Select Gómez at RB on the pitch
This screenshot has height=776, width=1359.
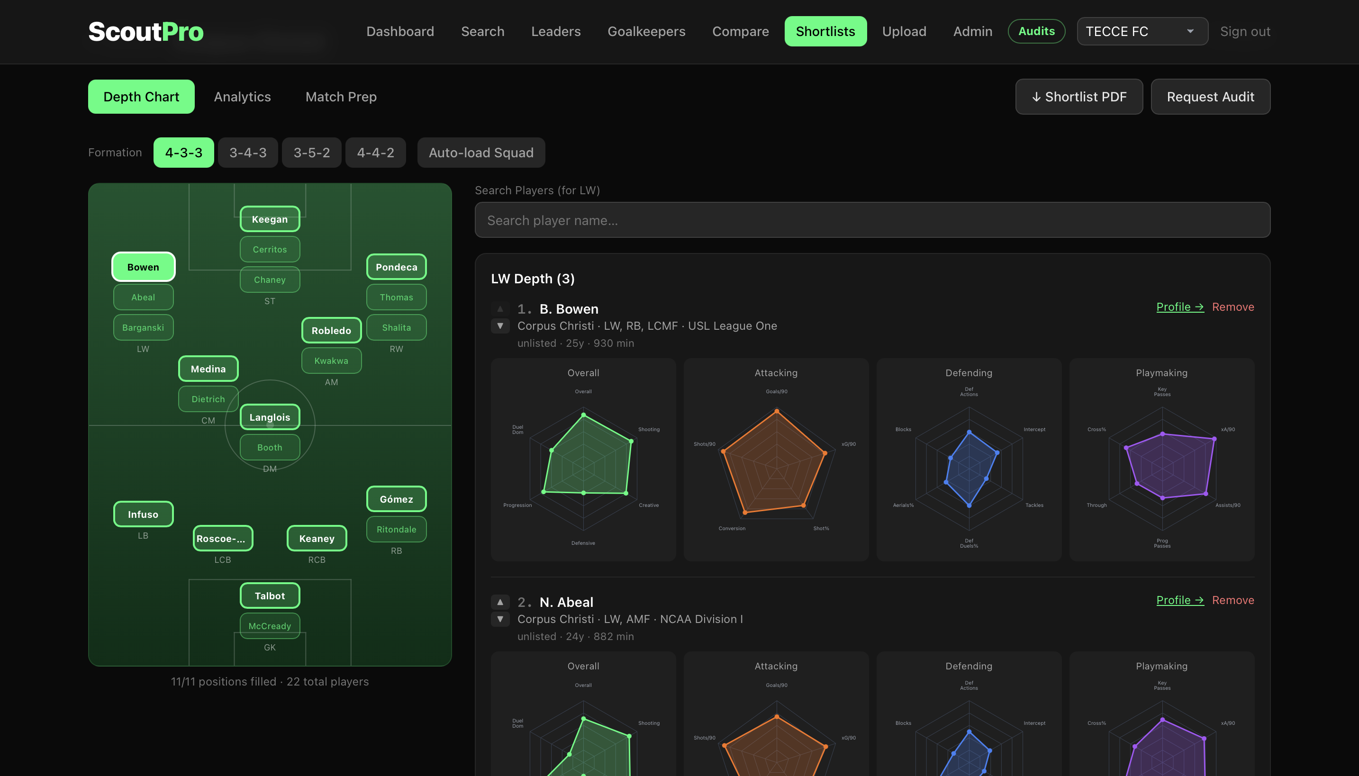pyautogui.click(x=397, y=499)
